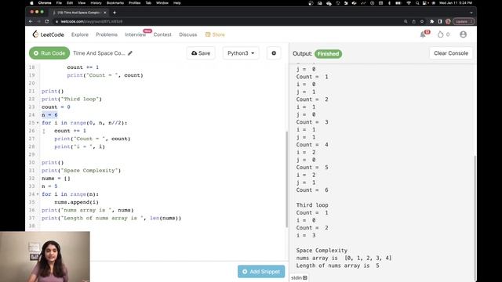Open notifications bell icon
This screenshot has height=282, width=502.
[423, 34]
